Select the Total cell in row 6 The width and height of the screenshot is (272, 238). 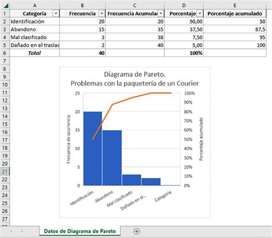(34, 53)
